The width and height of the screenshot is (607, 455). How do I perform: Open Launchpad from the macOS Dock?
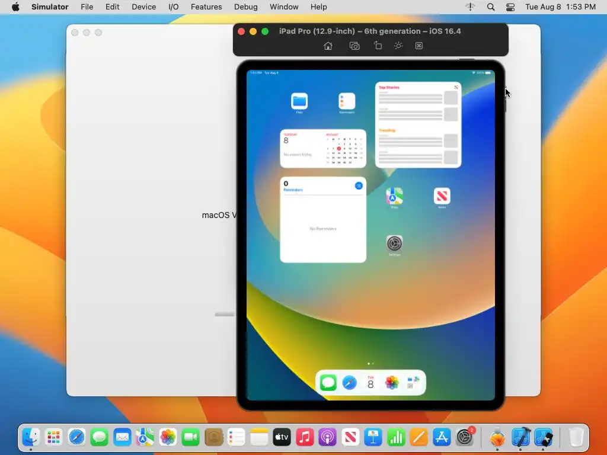pos(54,438)
